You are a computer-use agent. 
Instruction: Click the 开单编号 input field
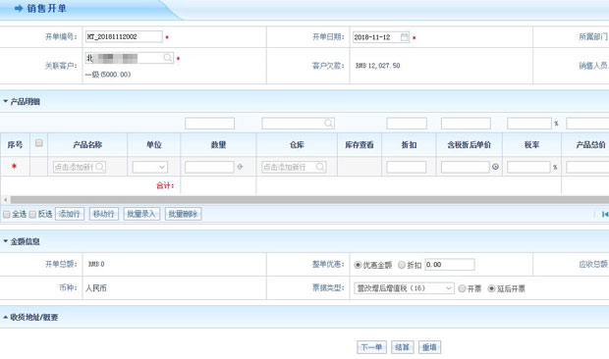[124, 37]
